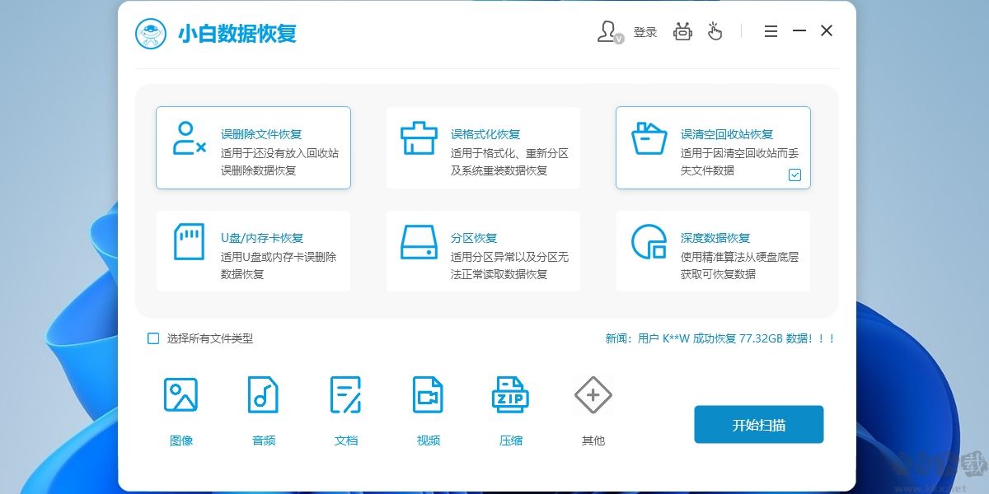Select the 压缩 ZIP file type icon

pos(510,394)
